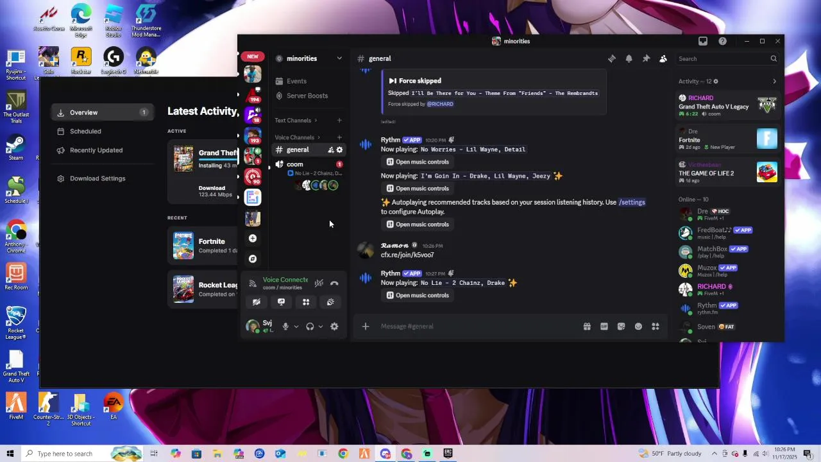Deafen the headphones
This screenshot has width=821, height=462.
[310, 327]
